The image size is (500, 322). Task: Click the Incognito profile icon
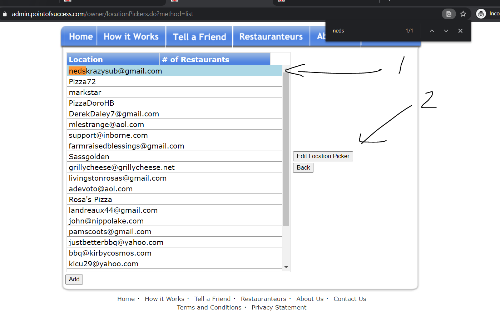(x=481, y=14)
